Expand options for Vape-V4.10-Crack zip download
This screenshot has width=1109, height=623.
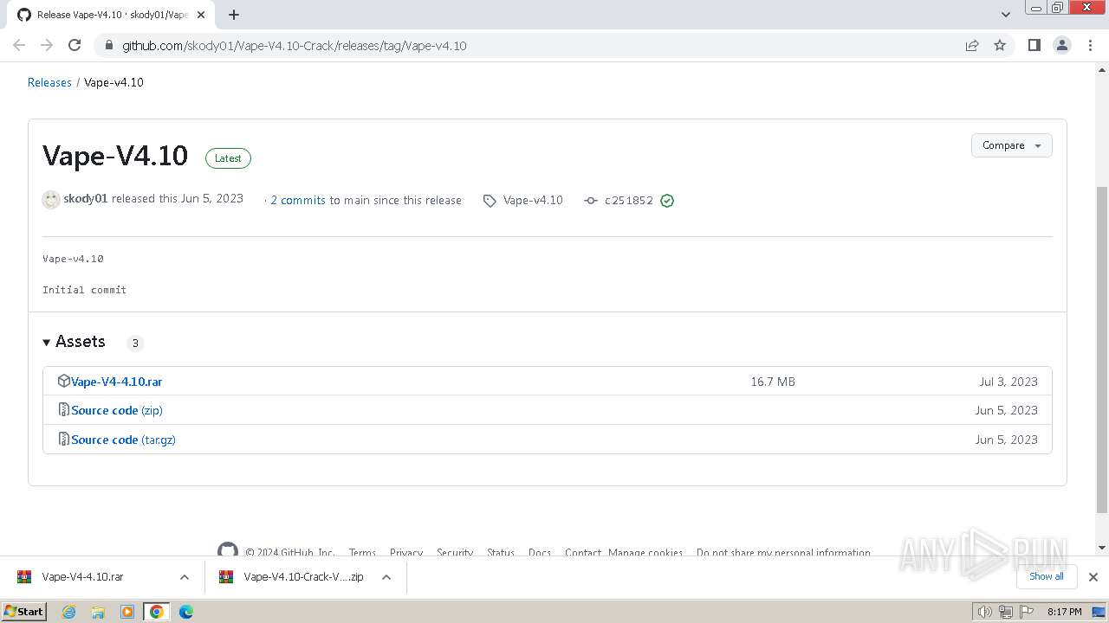[x=386, y=577]
